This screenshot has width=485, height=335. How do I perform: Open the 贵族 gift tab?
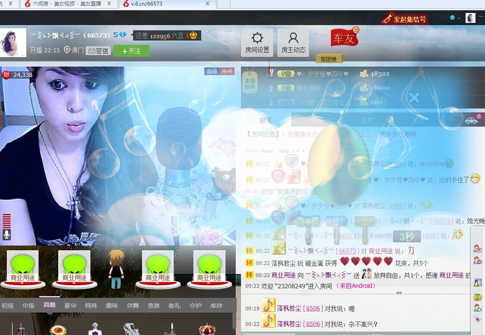point(154,306)
